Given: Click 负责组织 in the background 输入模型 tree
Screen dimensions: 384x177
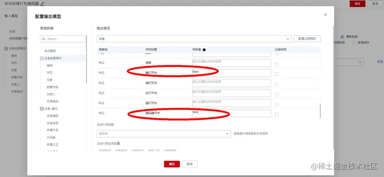Looking at the screenshot, I should click(x=17, y=91).
